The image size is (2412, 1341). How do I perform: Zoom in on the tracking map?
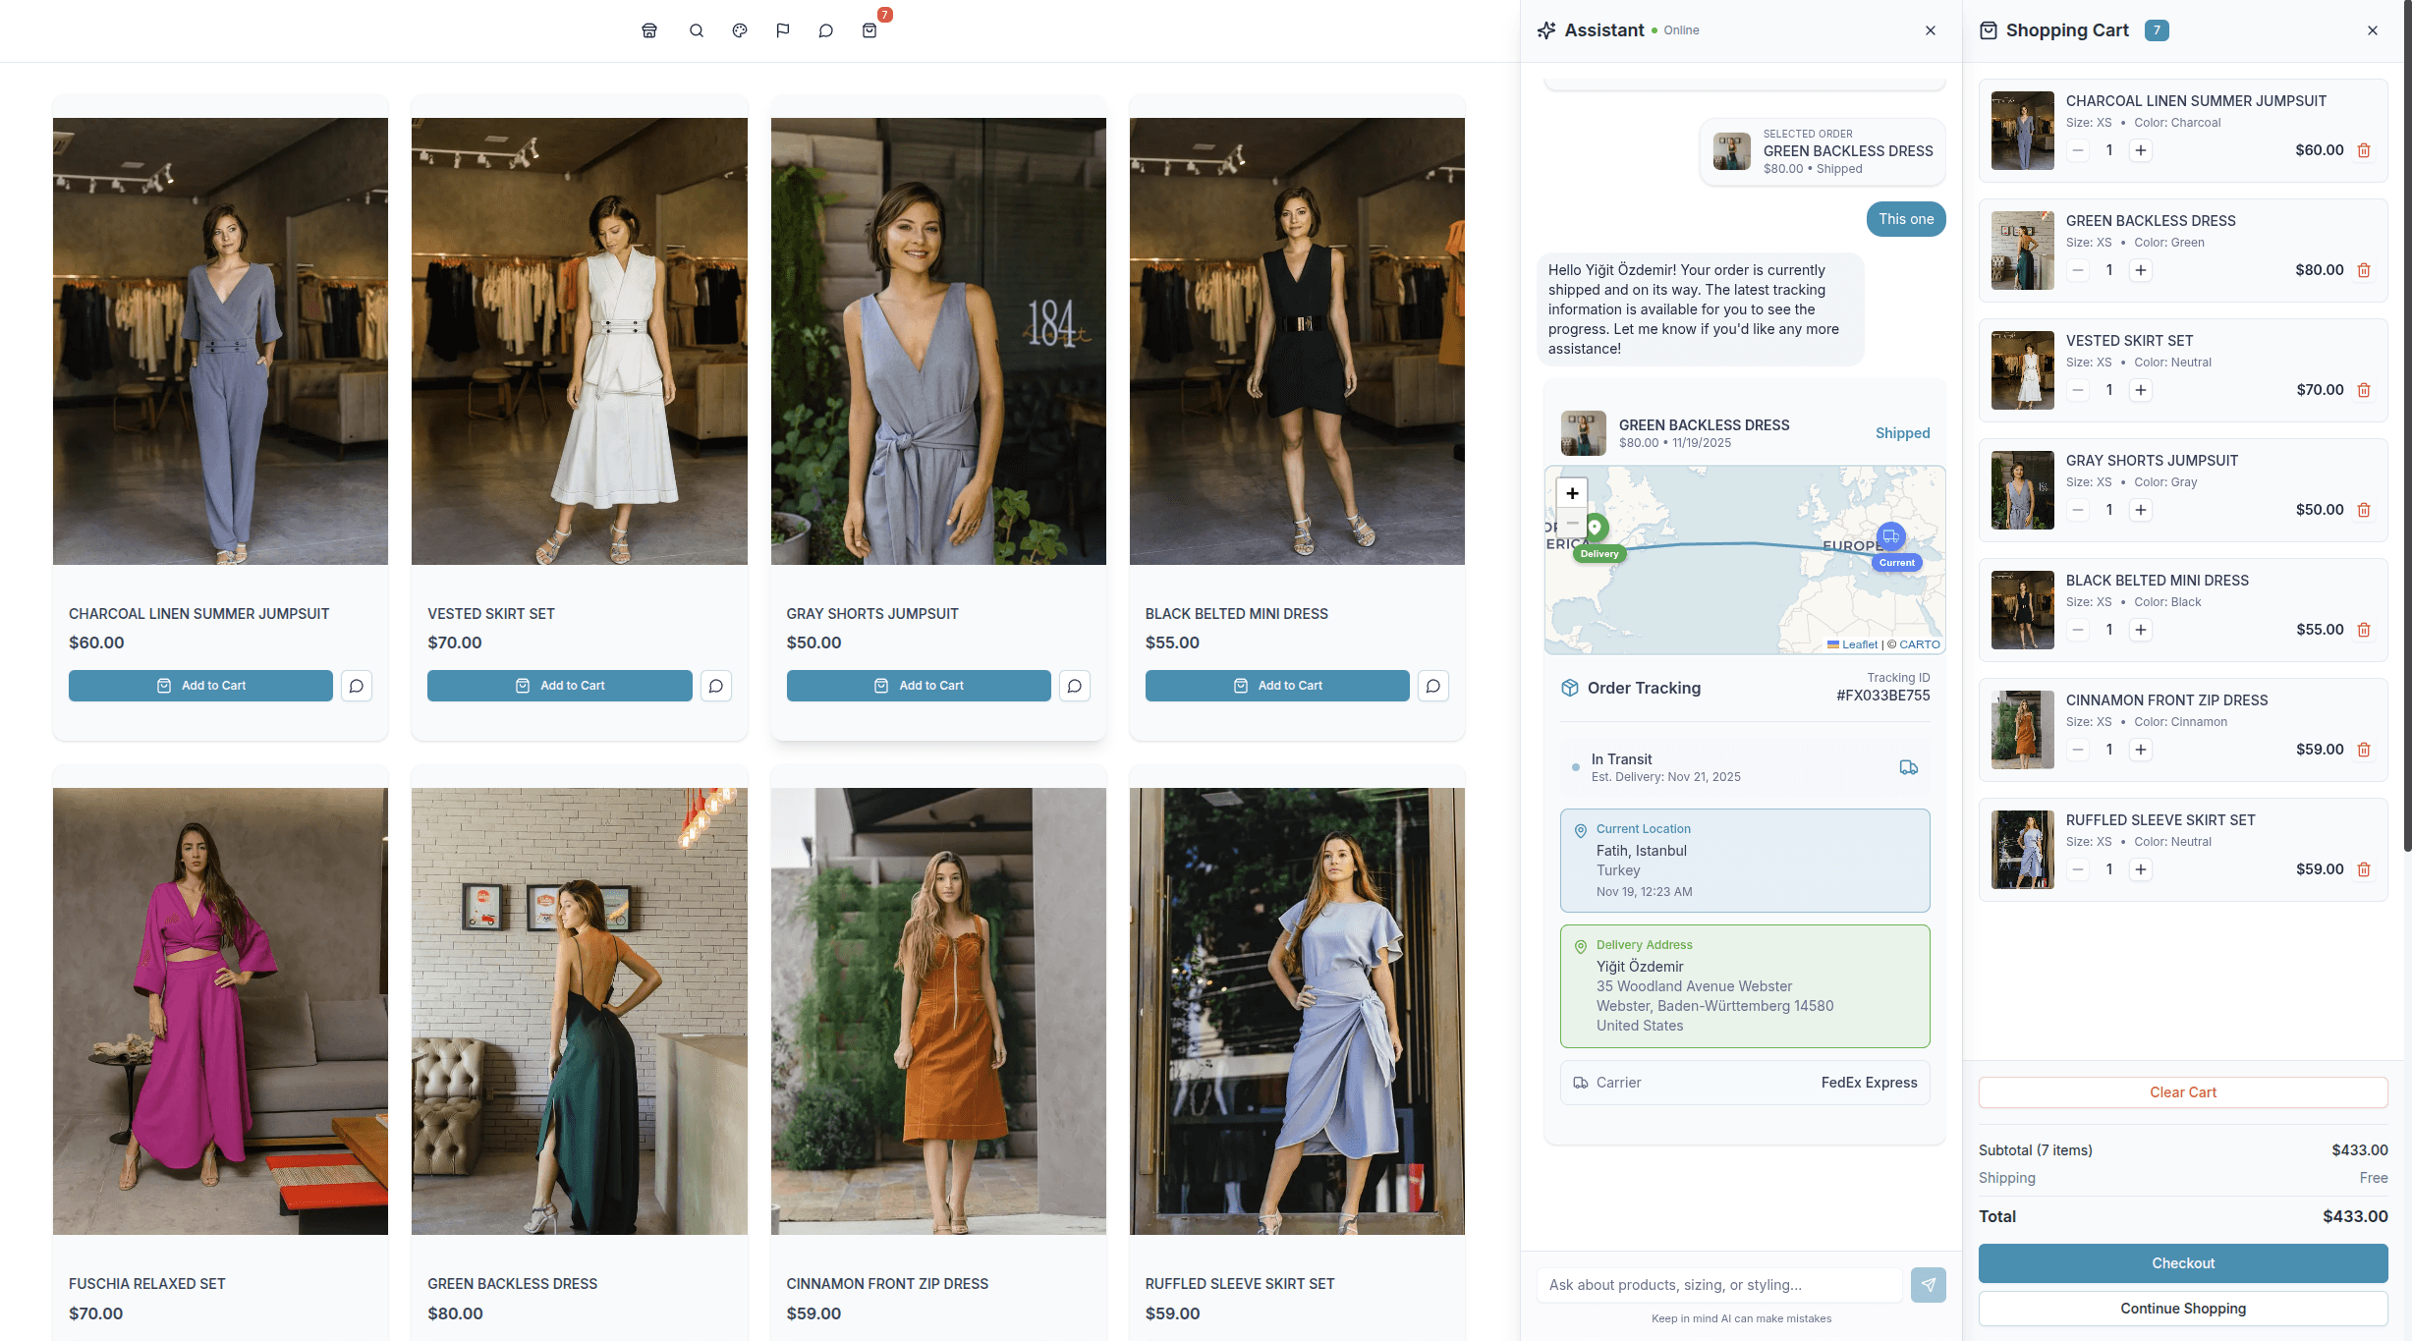(x=1571, y=493)
